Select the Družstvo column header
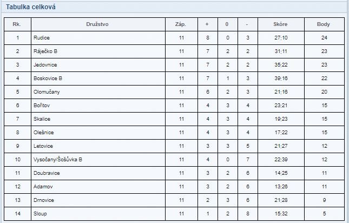 [x=97, y=24]
